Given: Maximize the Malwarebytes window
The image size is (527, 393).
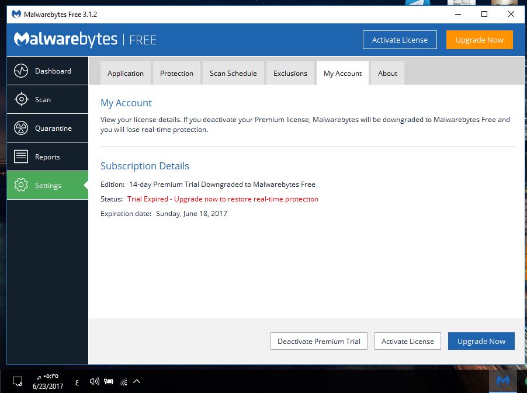Looking at the screenshot, I should click(x=484, y=14).
